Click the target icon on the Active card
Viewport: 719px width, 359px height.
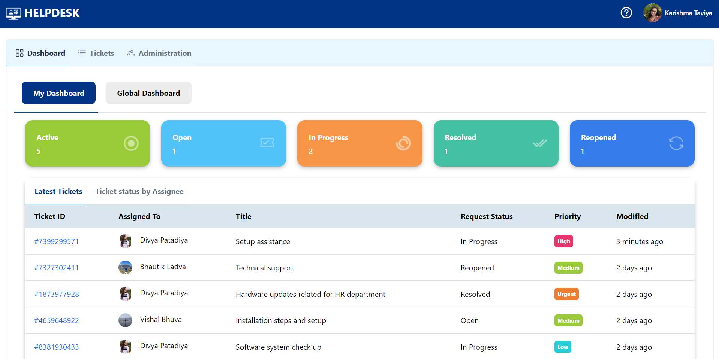coord(131,143)
